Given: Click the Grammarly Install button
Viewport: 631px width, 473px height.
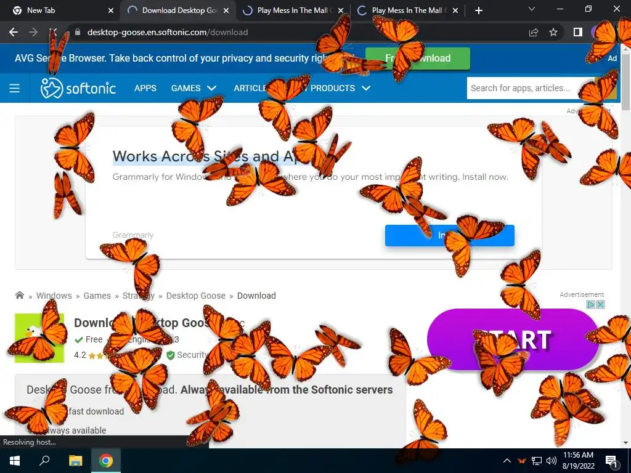Looking at the screenshot, I should point(449,235).
